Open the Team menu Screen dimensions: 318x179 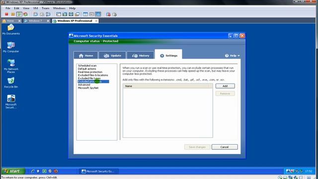(45, 8)
